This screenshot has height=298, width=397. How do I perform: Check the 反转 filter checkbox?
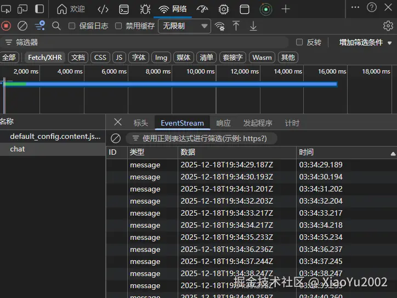pyautogui.click(x=299, y=42)
